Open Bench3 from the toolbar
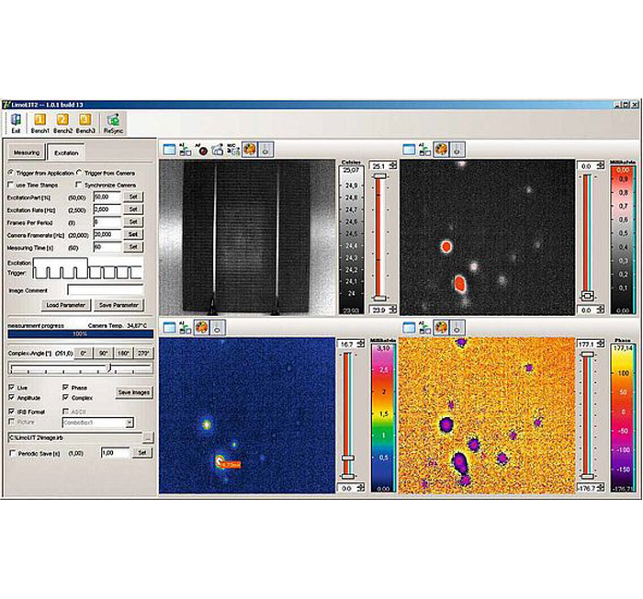The image size is (643, 599). point(86,119)
